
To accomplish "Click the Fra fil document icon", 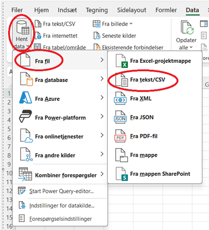I will pyautogui.click(x=25, y=60).
